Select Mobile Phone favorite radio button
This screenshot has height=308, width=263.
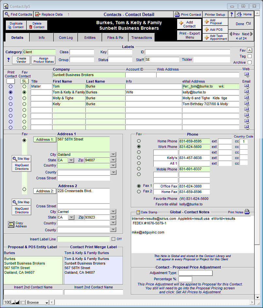139,169
